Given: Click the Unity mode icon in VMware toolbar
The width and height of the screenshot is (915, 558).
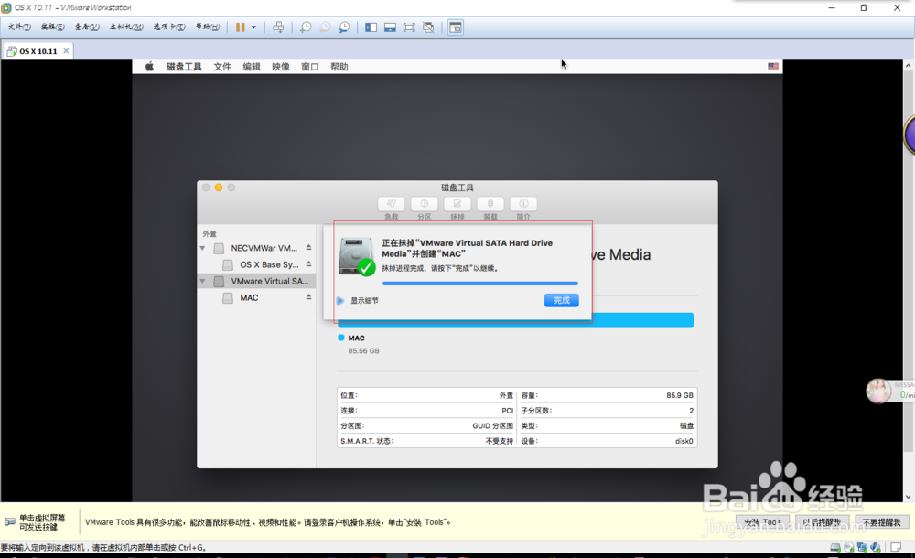Looking at the screenshot, I should (428, 27).
